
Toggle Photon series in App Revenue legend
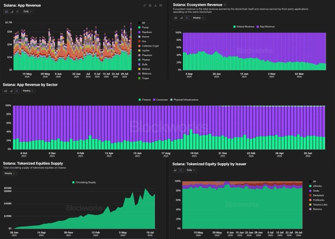point(144,60)
